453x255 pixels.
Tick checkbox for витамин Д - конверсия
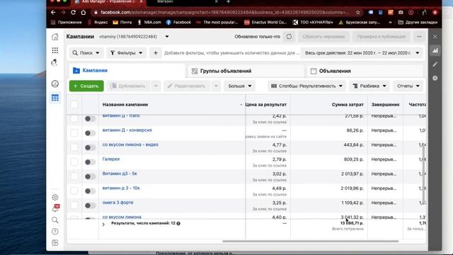pyautogui.click(x=74, y=133)
